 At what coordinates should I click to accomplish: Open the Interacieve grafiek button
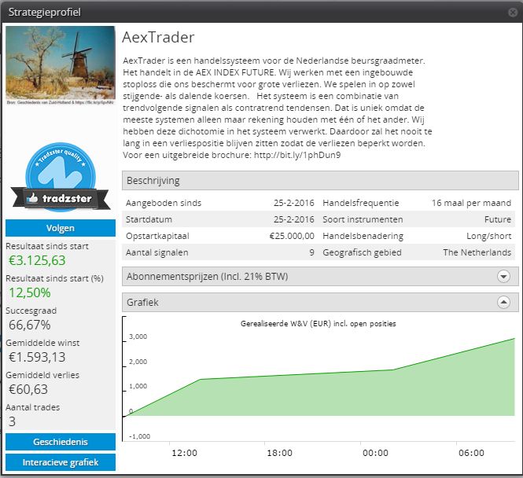click(x=61, y=462)
